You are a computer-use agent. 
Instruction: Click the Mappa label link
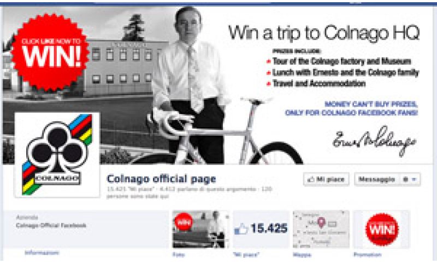pos(302,255)
